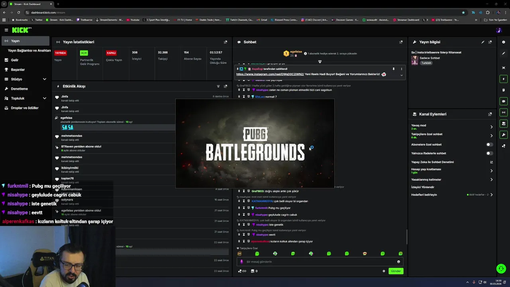Click the browser address bar
This screenshot has width=510, height=287.
243,12
